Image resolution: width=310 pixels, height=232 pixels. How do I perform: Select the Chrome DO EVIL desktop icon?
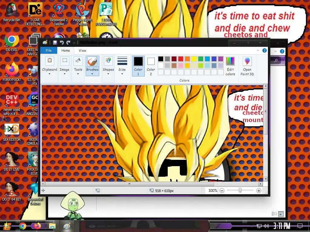pos(12,42)
